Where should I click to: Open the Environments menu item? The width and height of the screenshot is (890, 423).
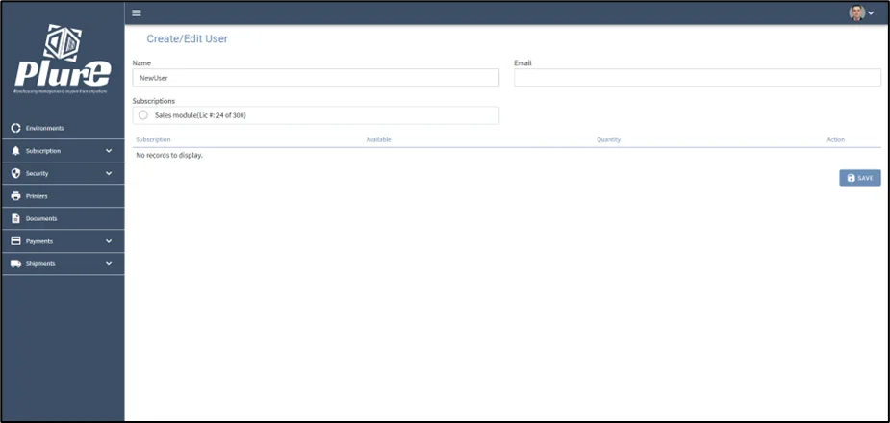pos(63,128)
